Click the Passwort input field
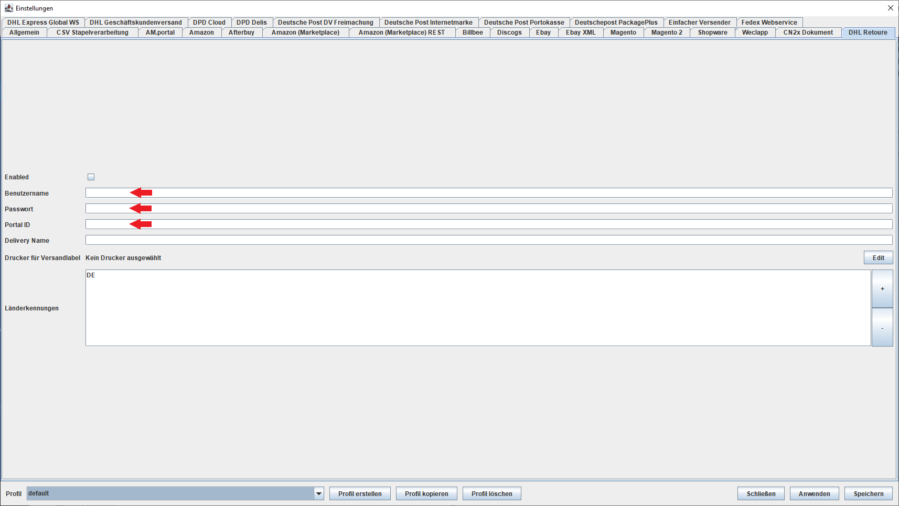This screenshot has width=899, height=506. coord(489,209)
